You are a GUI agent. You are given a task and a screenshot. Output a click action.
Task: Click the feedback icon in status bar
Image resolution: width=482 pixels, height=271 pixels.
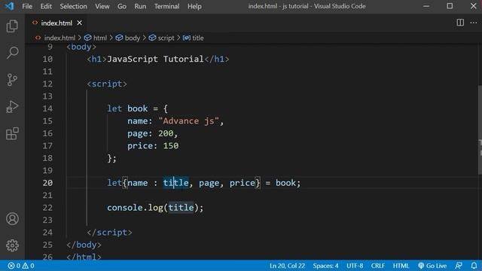(459, 266)
